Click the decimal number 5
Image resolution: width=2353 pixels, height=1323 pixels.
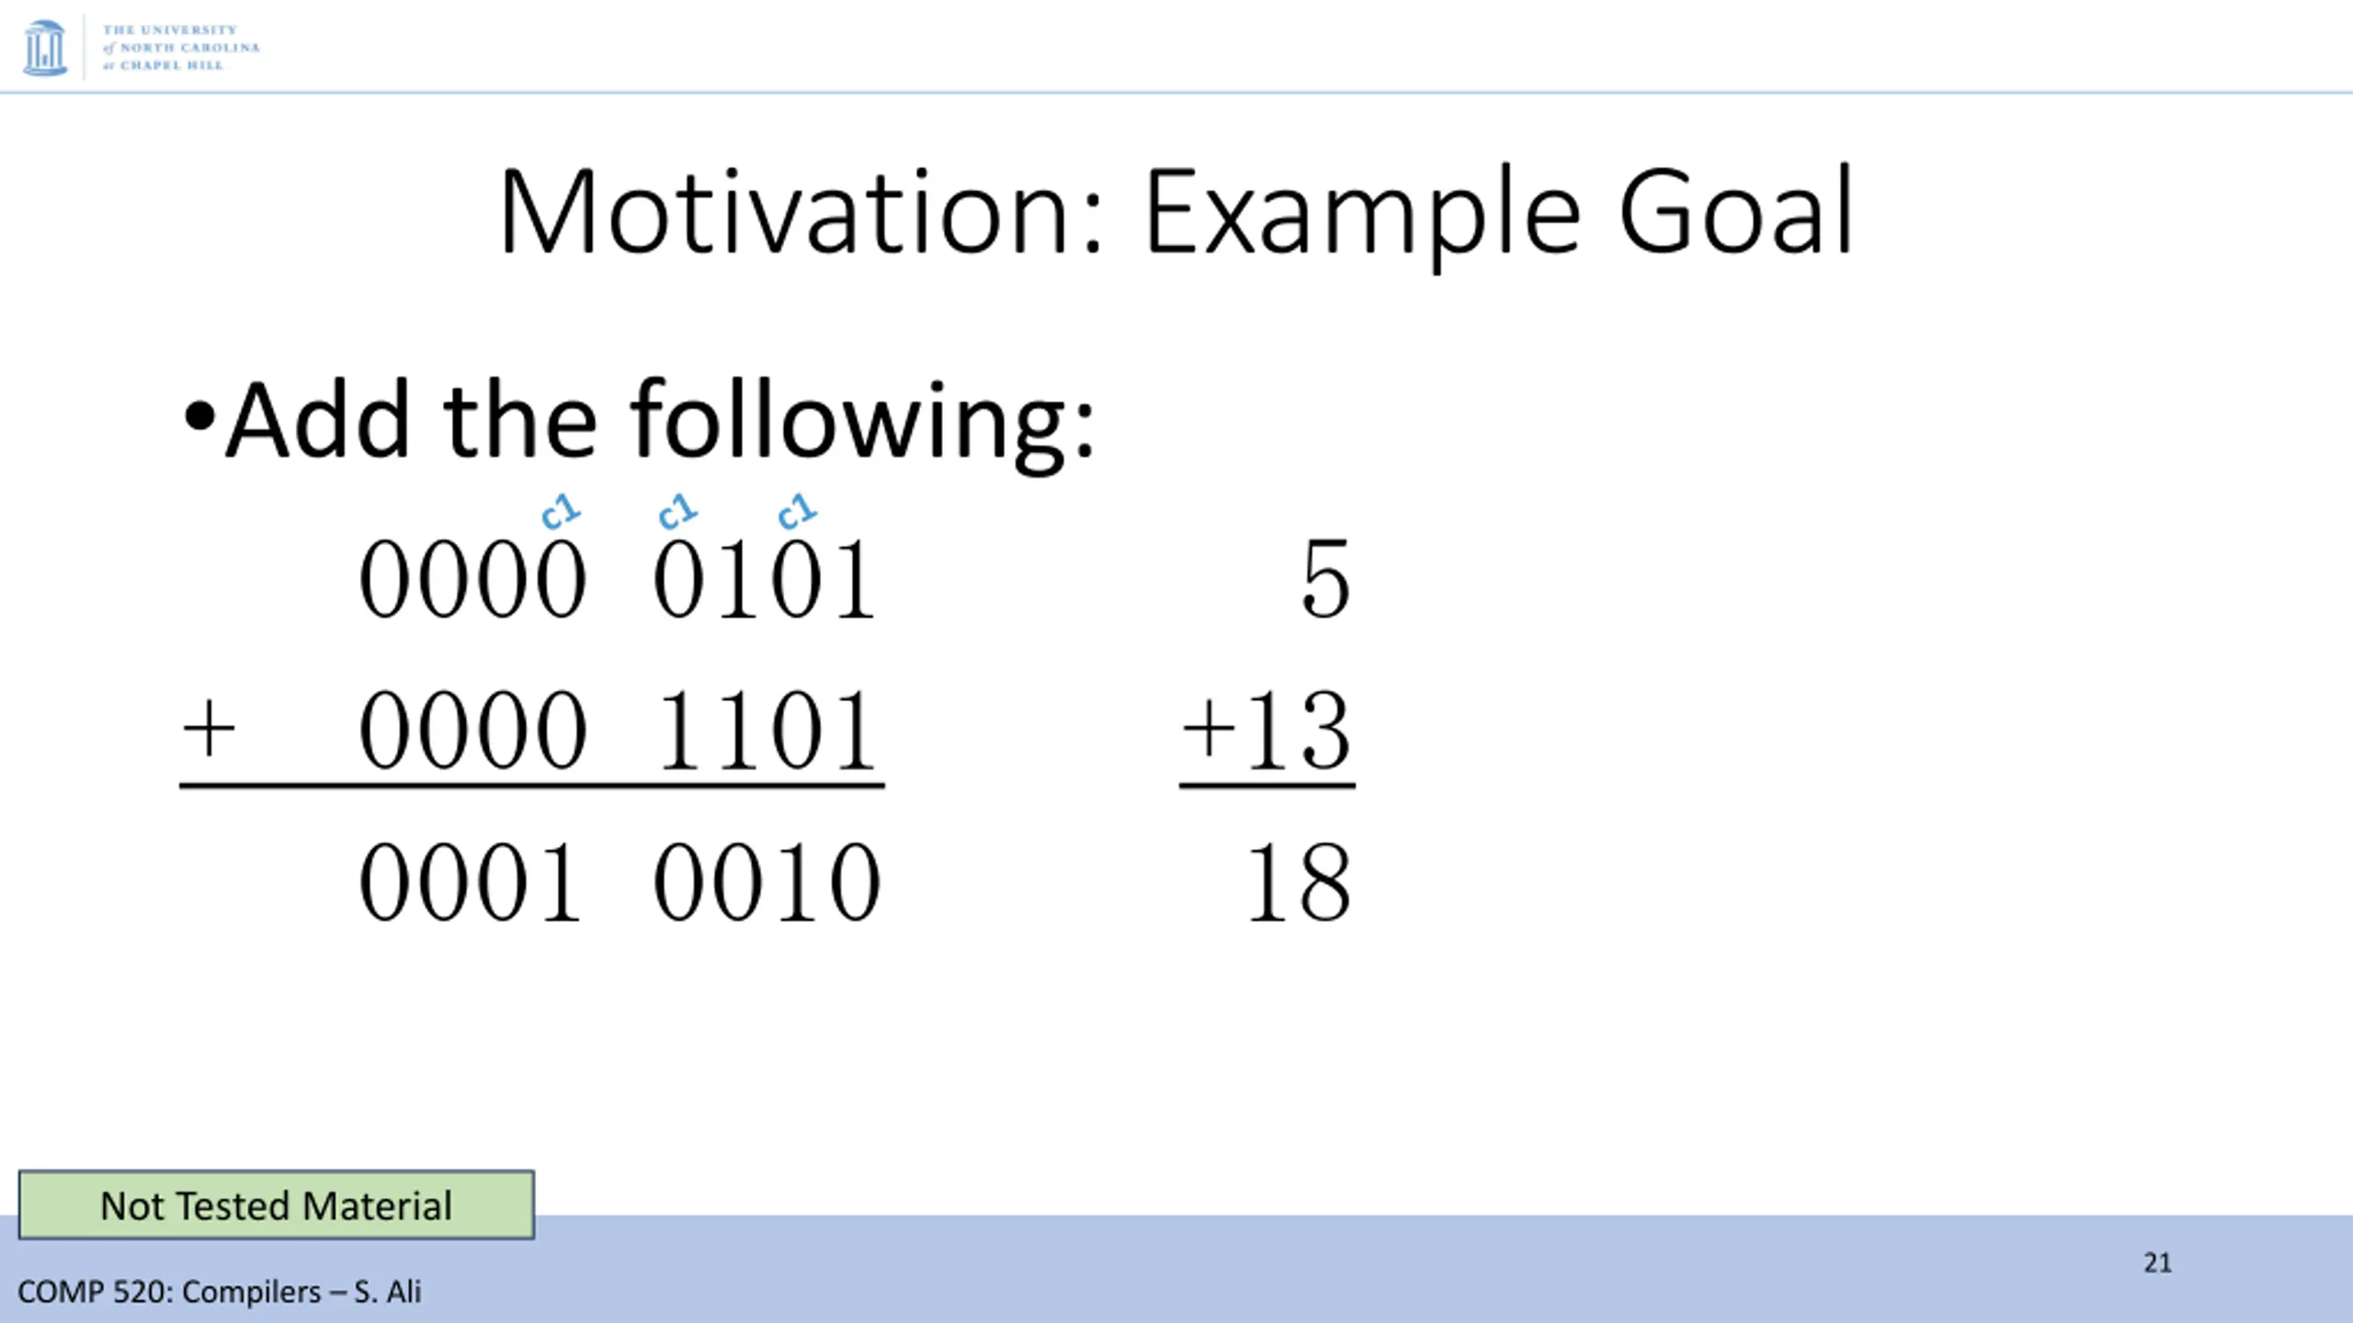pos(1325,580)
